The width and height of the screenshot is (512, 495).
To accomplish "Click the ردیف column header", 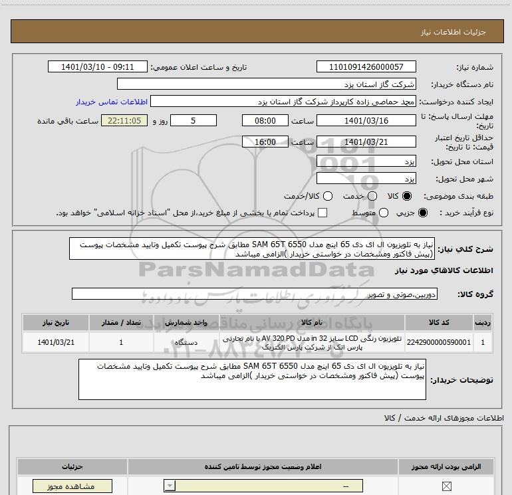I will [x=483, y=323].
